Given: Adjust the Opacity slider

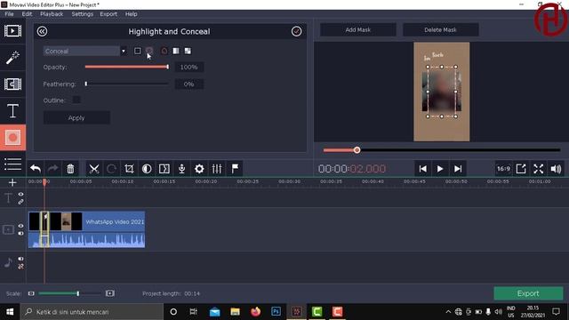Looking at the screenshot, I should click(126, 67).
